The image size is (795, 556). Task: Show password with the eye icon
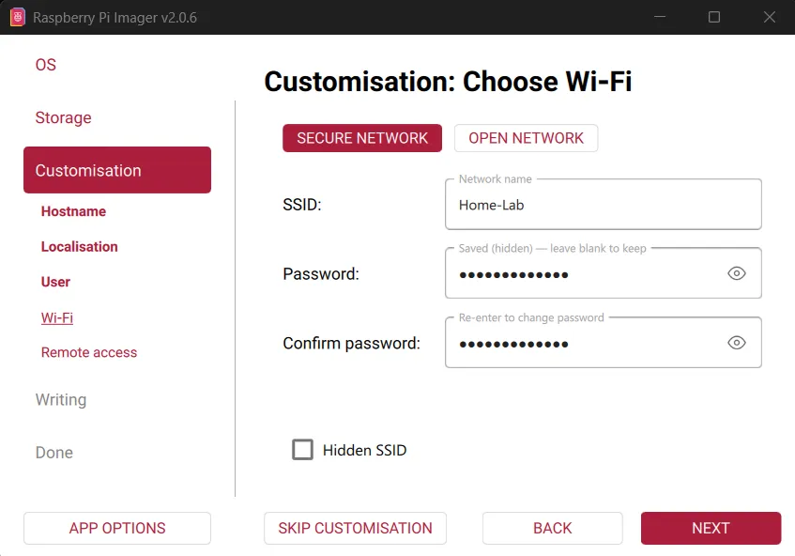pyautogui.click(x=737, y=273)
